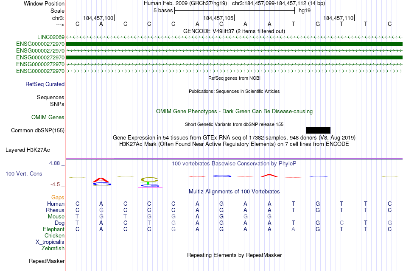Click the Dog alignment row label
Image resolution: width=403 pixels, height=271 pixels.
tap(60, 223)
